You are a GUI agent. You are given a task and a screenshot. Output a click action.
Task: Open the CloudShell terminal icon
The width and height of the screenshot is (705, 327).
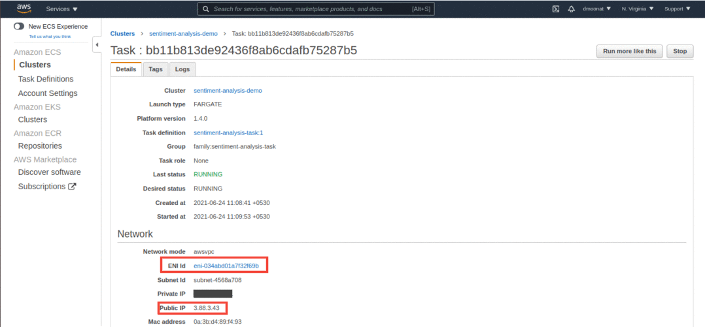click(556, 9)
